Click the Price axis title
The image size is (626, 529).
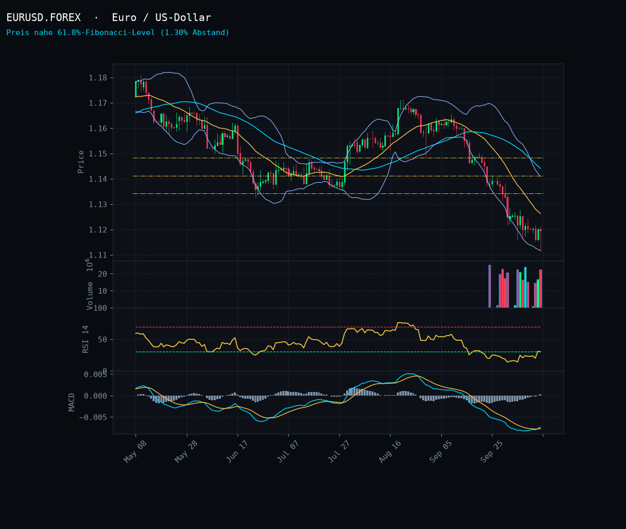click(81, 162)
